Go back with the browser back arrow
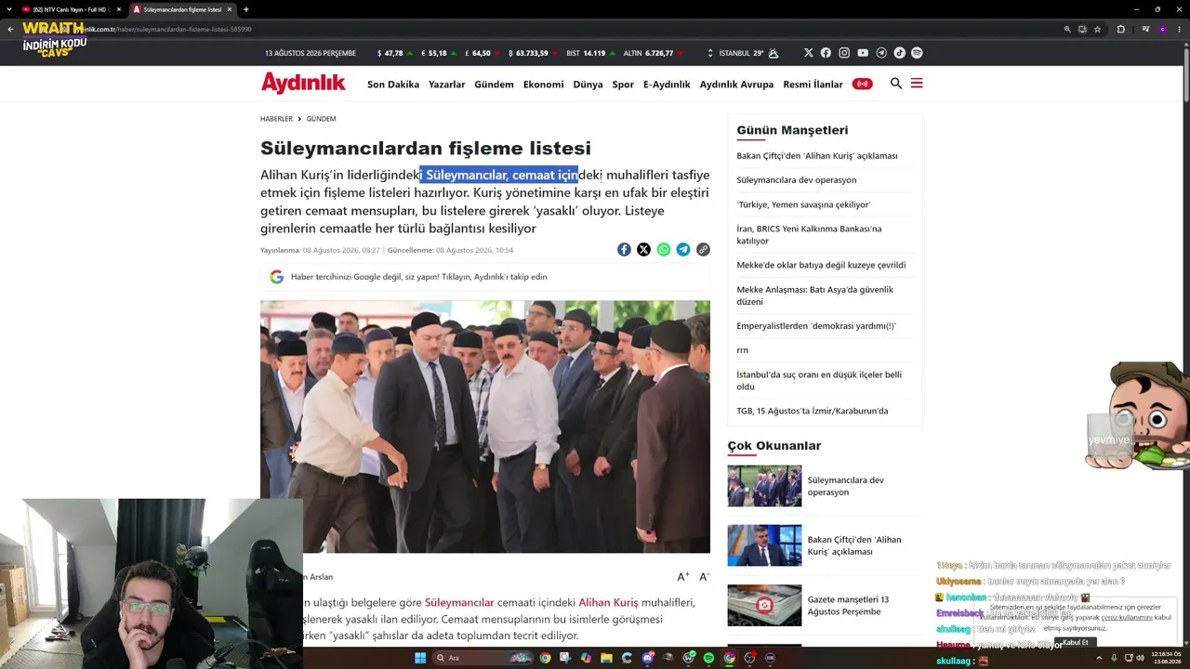1190x669 pixels. pos(10,29)
